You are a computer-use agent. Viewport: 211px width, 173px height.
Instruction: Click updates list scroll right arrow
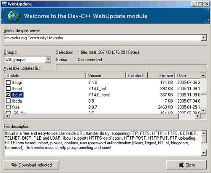(197, 116)
